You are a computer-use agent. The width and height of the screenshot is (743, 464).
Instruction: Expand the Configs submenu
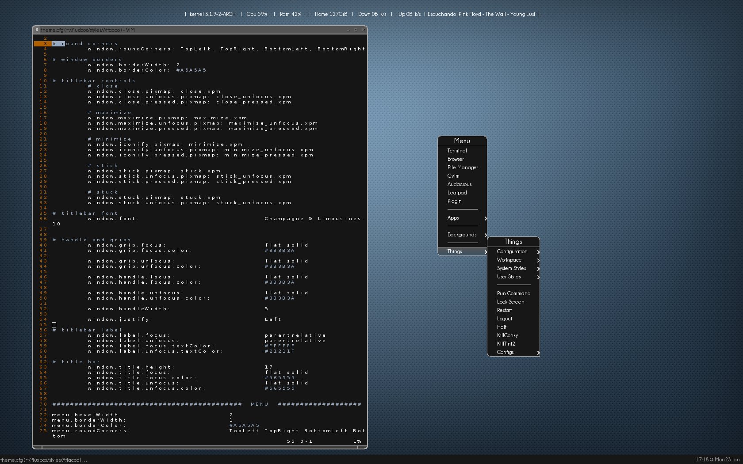(513, 352)
